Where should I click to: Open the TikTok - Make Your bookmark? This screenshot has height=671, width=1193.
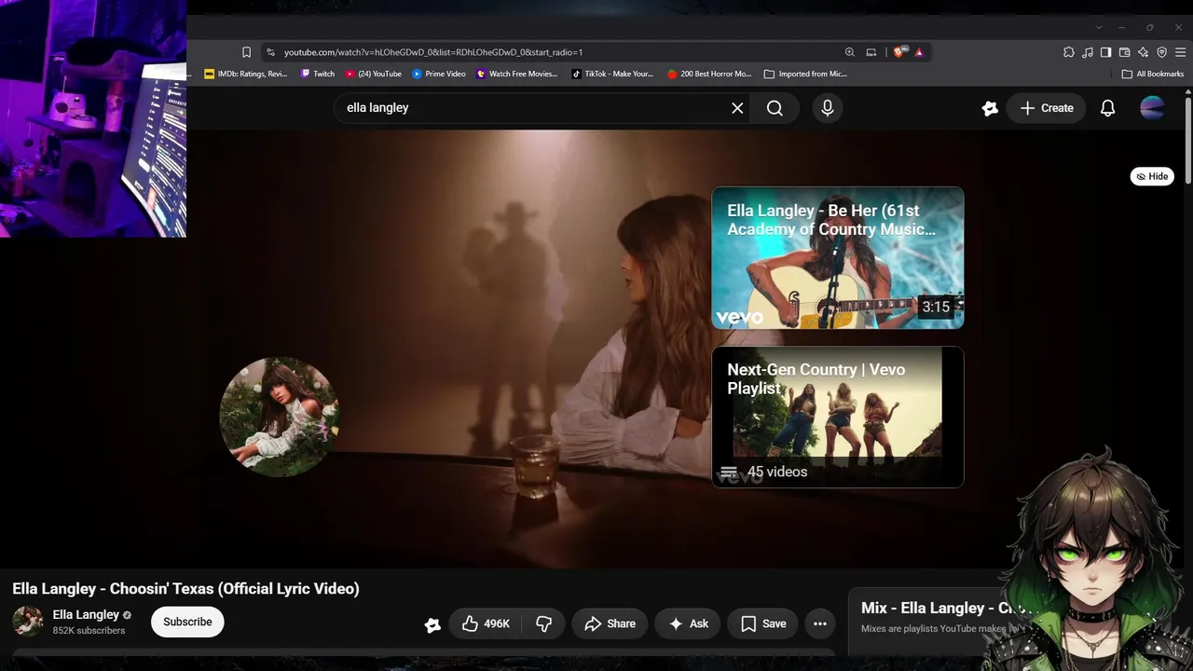pyautogui.click(x=612, y=74)
